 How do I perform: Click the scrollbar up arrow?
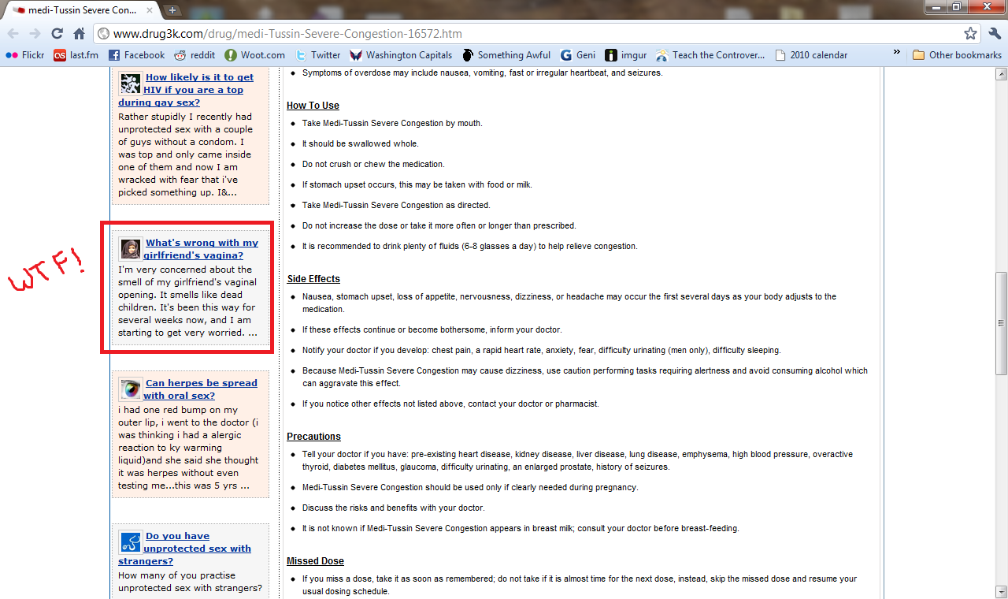1001,75
